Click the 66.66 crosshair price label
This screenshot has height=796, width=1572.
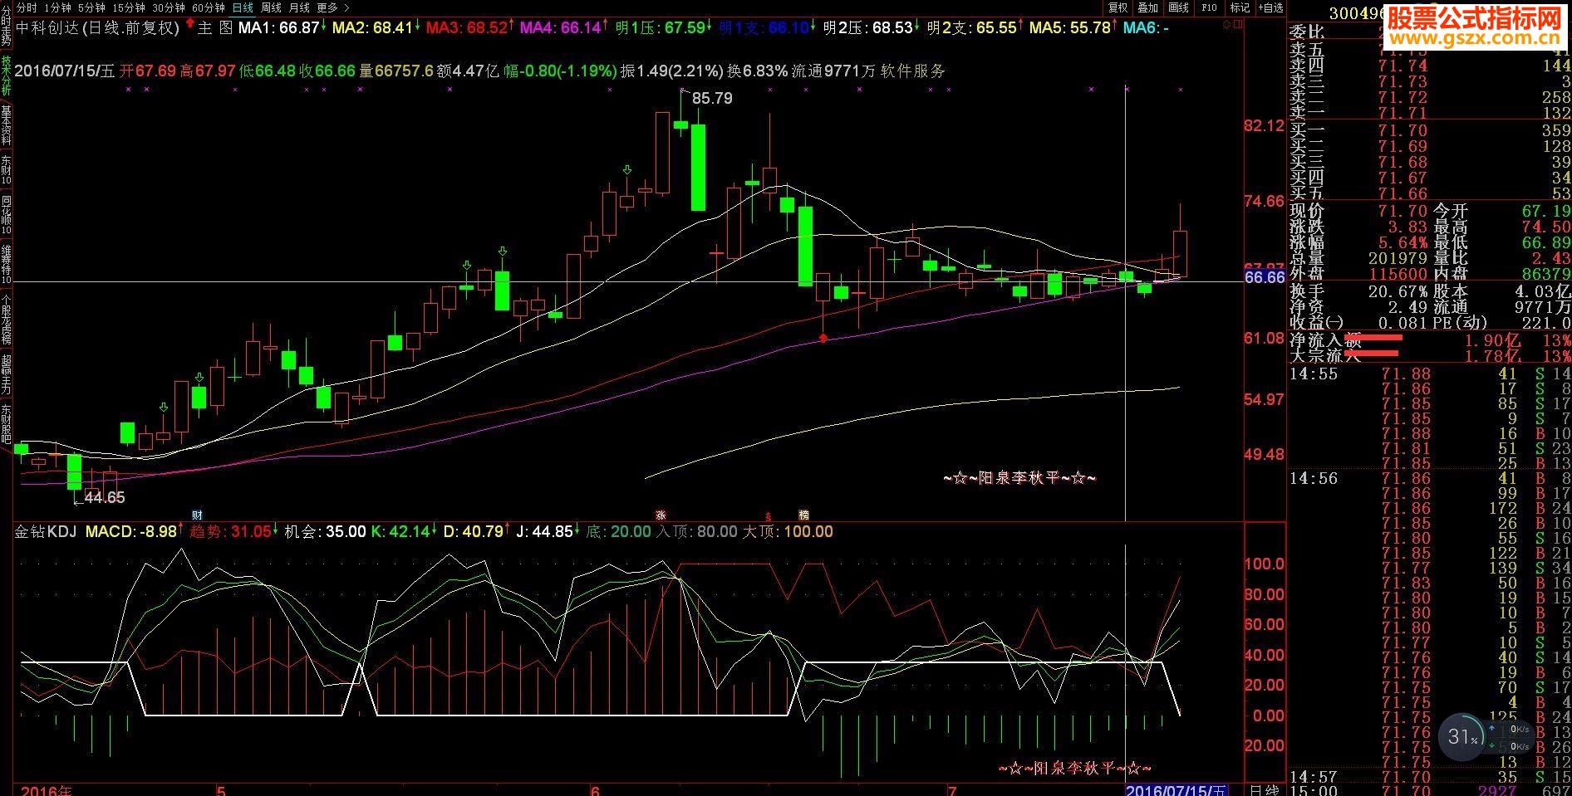1265,277
